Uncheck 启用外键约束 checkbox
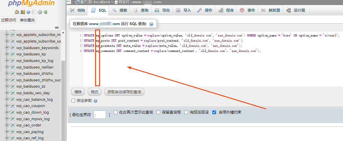 [x=214, y=112]
